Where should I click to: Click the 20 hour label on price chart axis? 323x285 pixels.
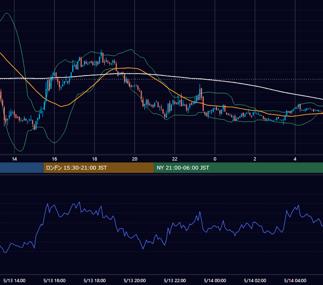[134, 159]
